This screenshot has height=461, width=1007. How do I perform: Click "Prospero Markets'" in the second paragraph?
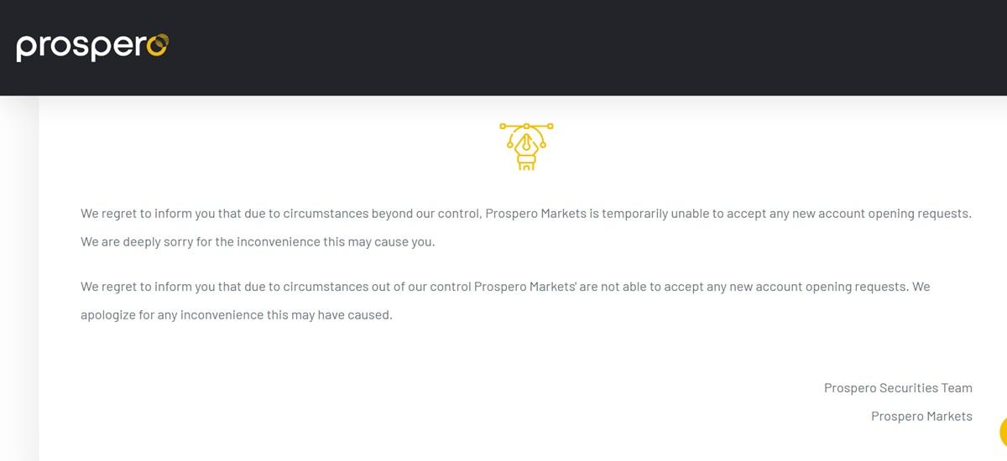524,287
